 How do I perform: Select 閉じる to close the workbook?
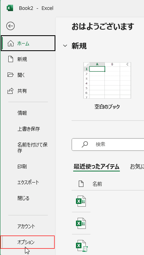28,198
